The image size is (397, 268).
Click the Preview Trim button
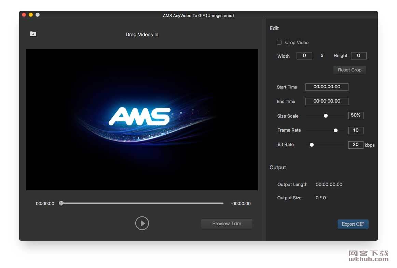(x=227, y=224)
